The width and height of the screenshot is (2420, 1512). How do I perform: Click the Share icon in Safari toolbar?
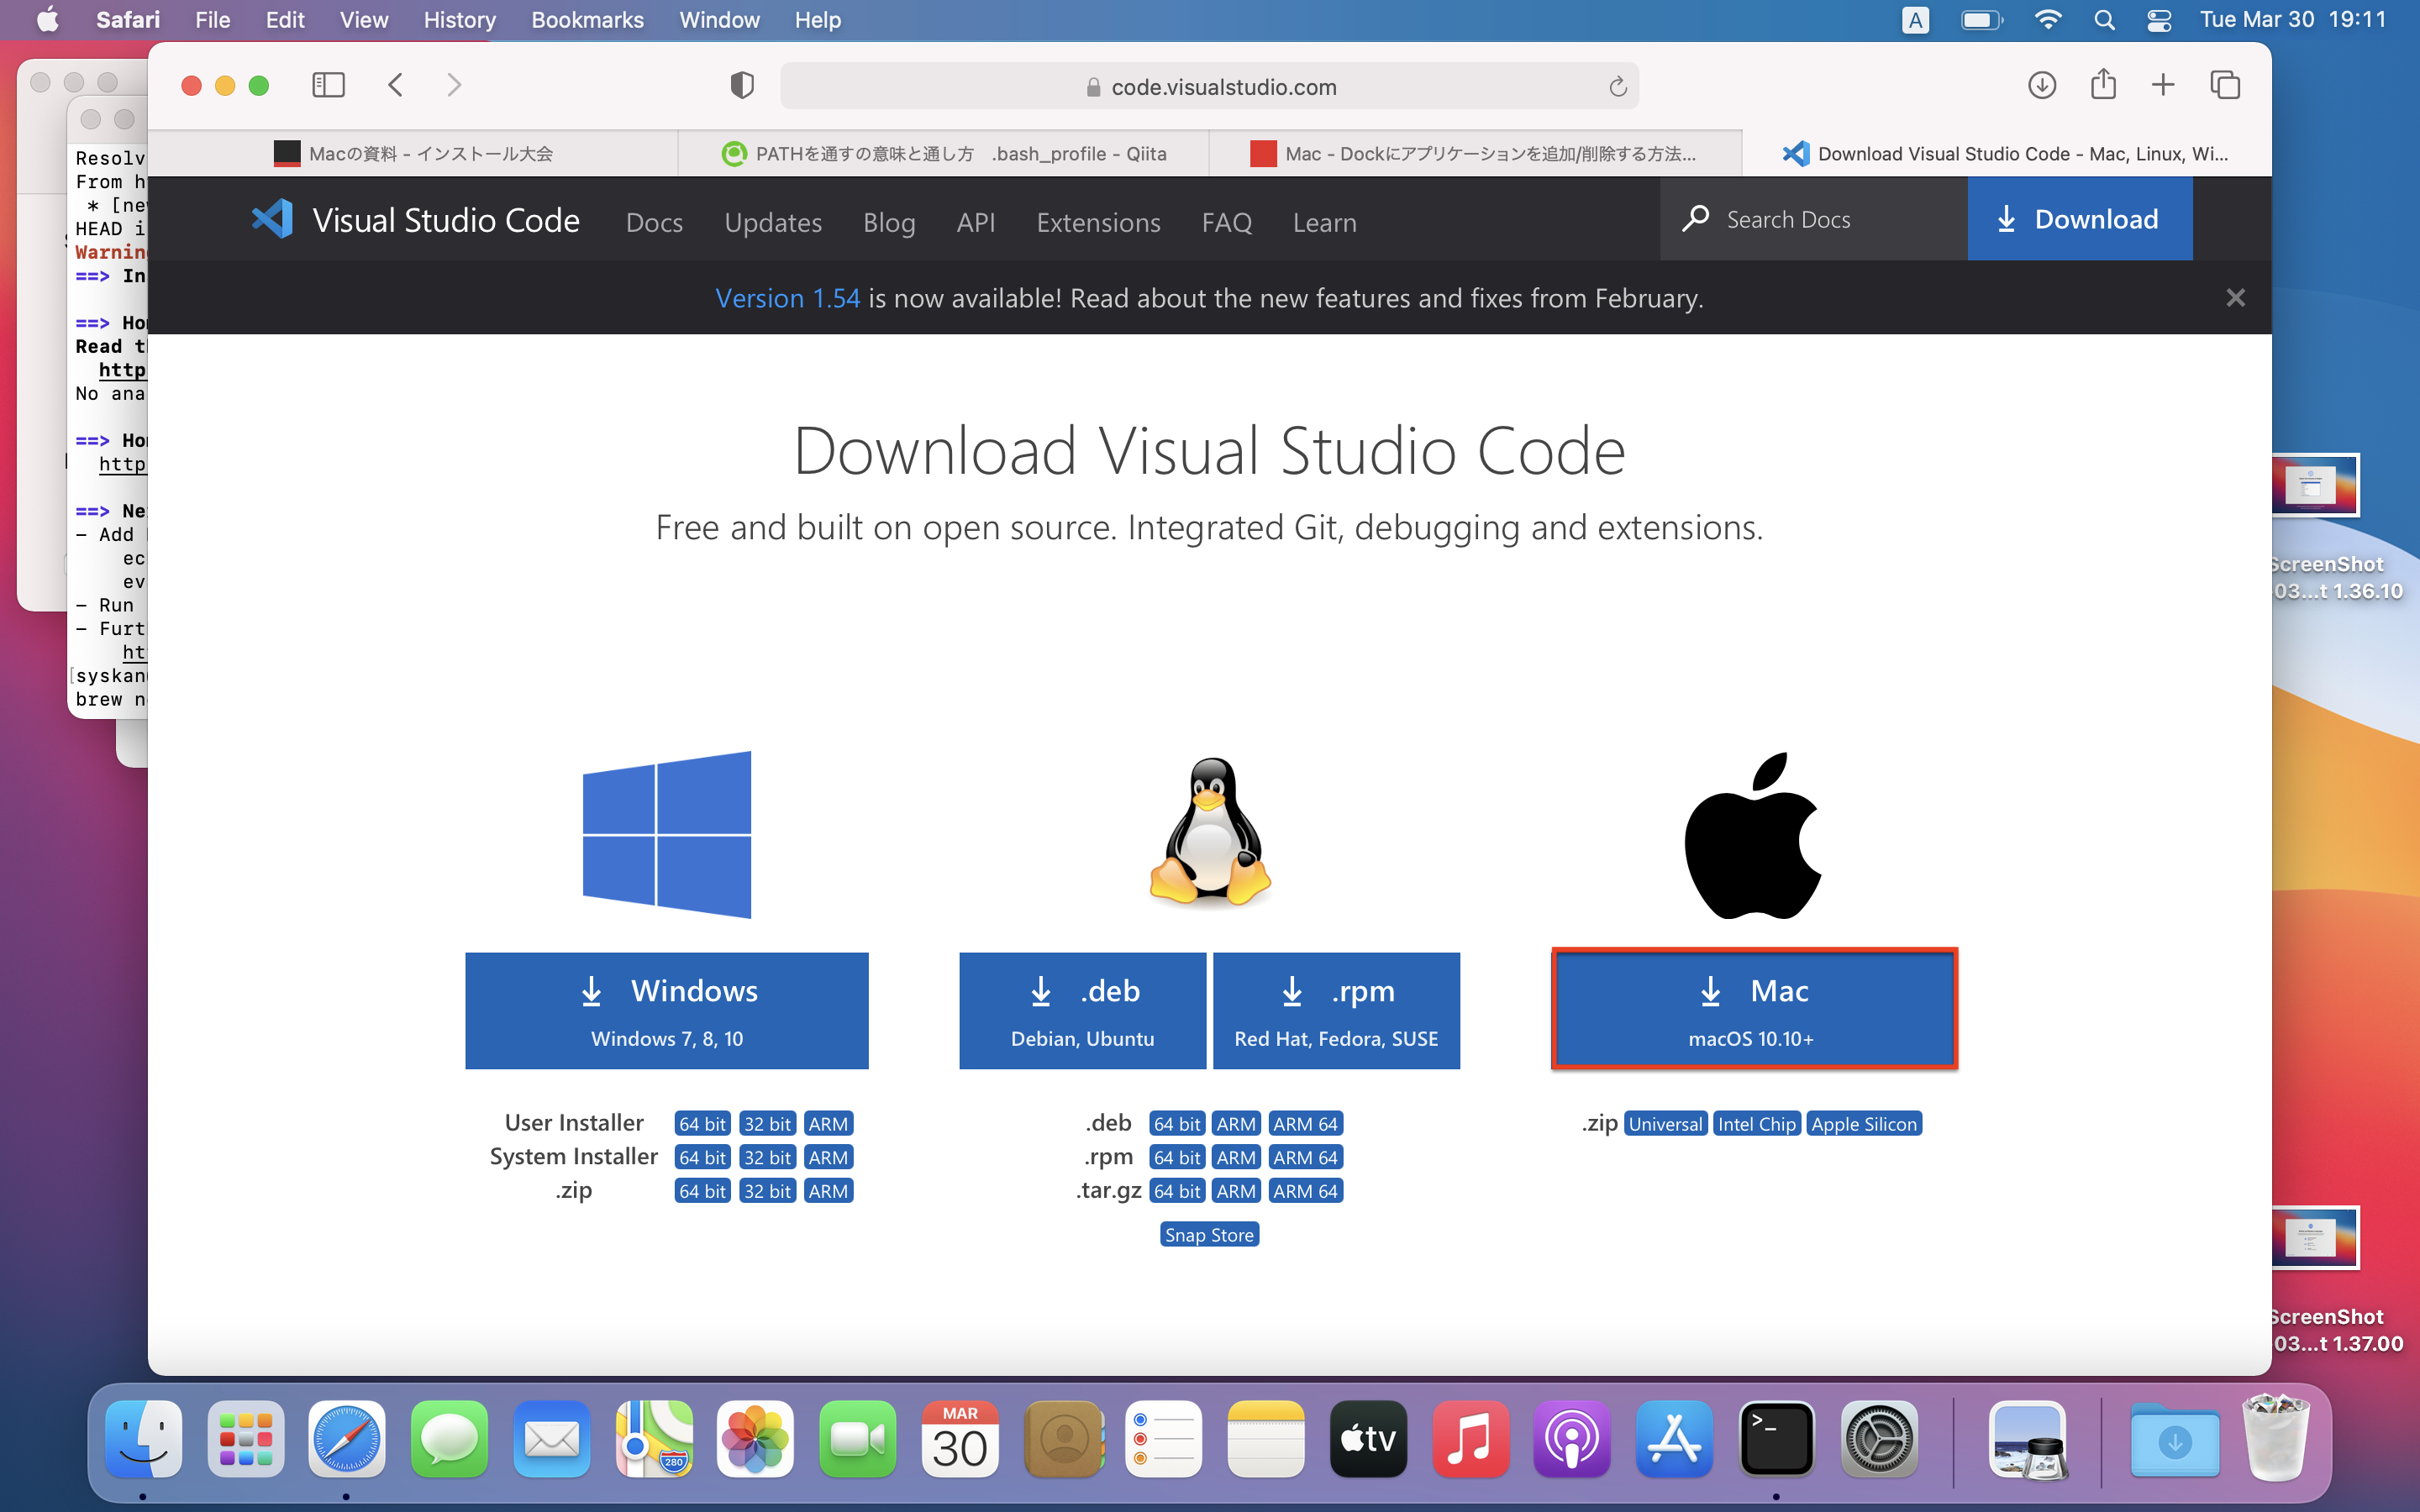[2103, 85]
